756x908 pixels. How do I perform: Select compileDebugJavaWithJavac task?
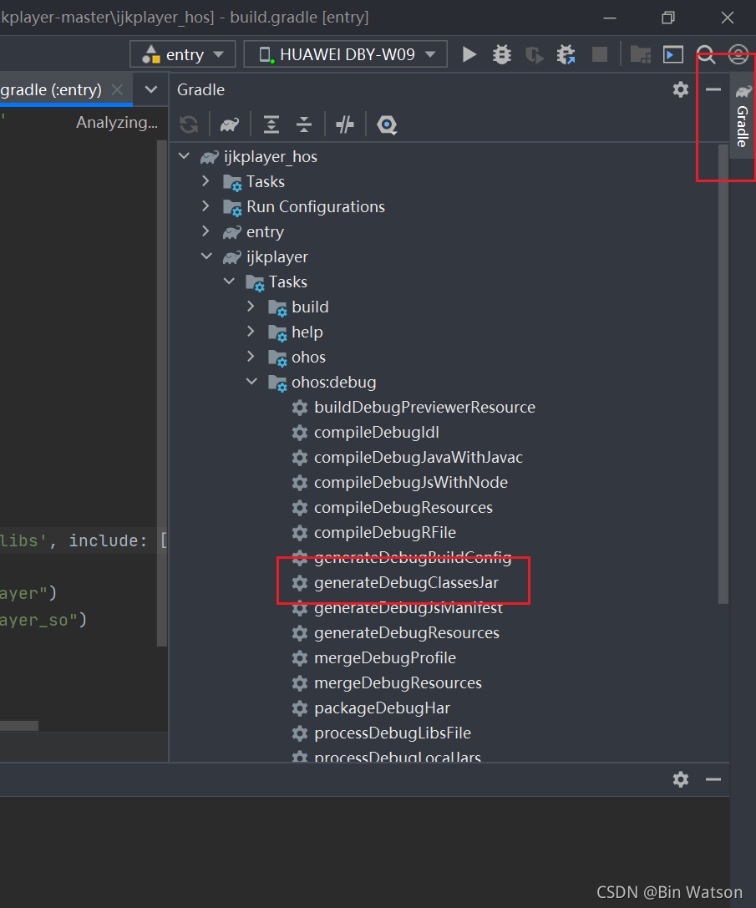tap(419, 457)
